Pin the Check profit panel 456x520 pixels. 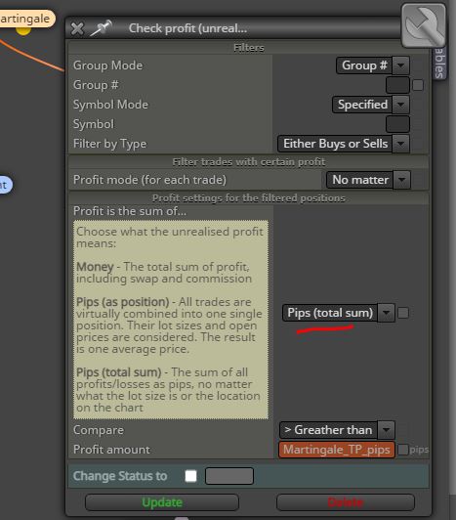102,27
